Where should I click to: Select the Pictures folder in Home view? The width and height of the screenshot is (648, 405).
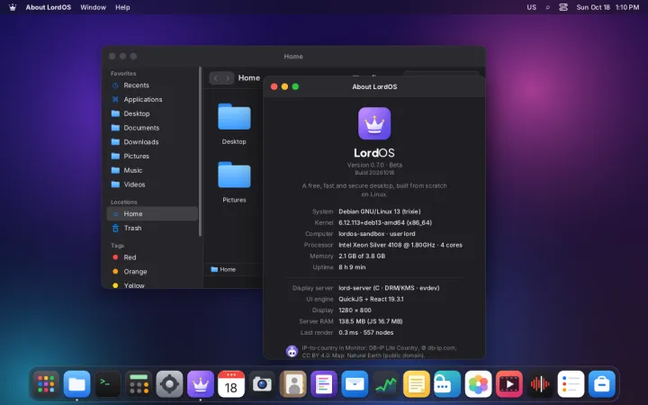click(234, 182)
